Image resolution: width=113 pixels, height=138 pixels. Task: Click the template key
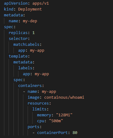18,56
